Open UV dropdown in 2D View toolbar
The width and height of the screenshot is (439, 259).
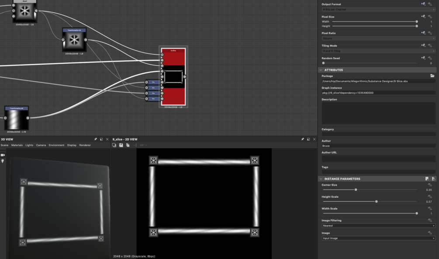pos(143,145)
